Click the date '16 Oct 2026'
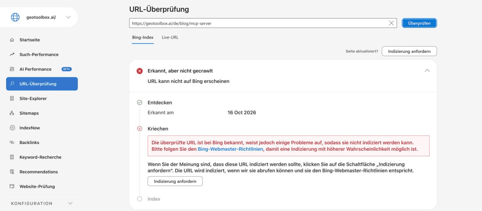This screenshot has height=211, width=482. [242, 113]
